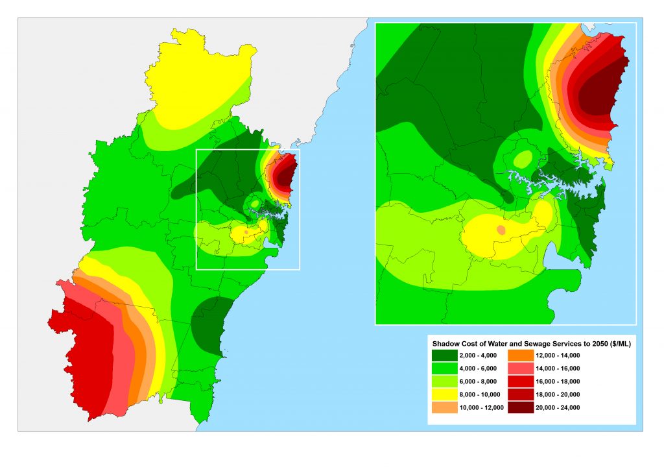Image resolution: width=664 pixels, height=469 pixels.
Task: Click the 16,000 - 18,000 legend label text
Action: 558,381
